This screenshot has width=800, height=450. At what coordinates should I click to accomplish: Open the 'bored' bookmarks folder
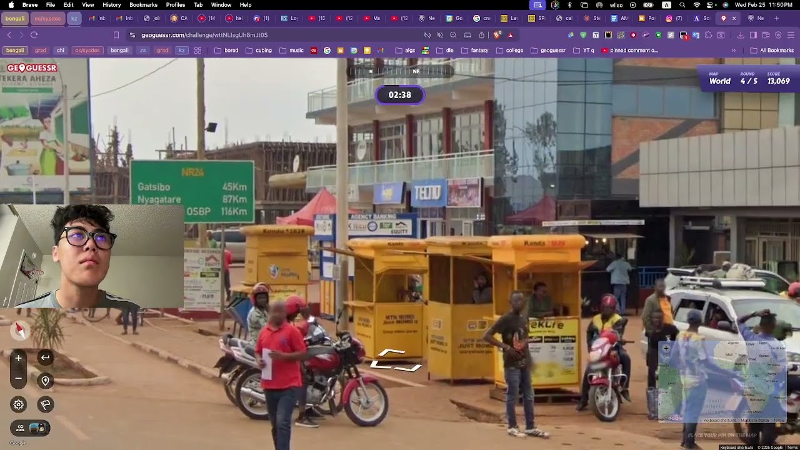point(226,50)
